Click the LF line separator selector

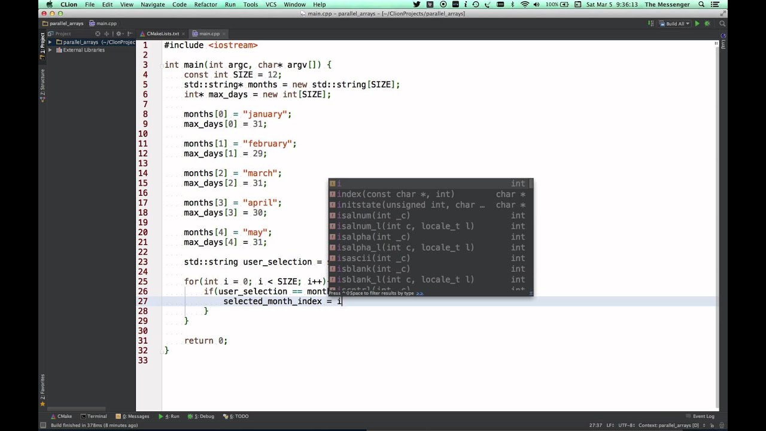click(610, 425)
